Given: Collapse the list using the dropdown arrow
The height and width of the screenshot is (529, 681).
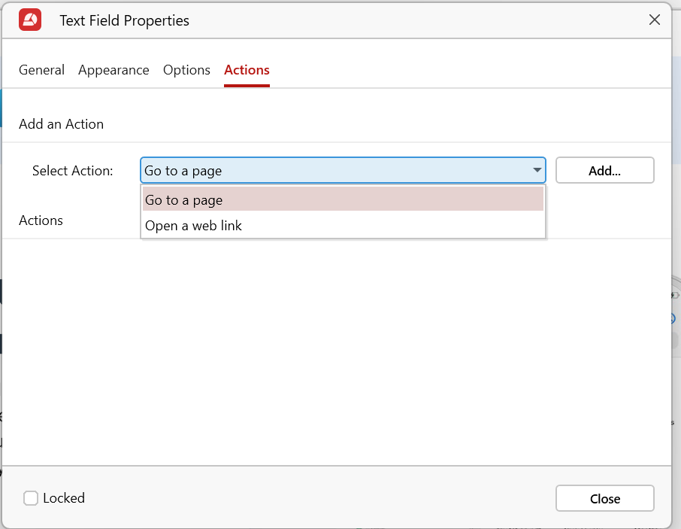Looking at the screenshot, I should [x=537, y=171].
